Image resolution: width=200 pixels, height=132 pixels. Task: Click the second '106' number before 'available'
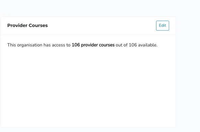(x=133, y=45)
